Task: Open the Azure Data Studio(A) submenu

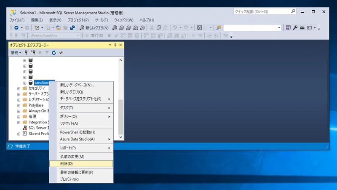Action: coord(81,139)
